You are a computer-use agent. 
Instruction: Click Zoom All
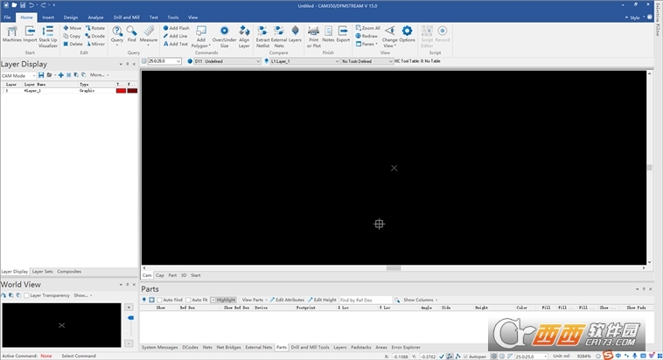[368, 28]
